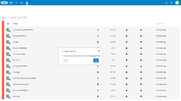This screenshot has width=181, height=101.
Task: Close the Confirmation dialog
Action: (99, 51)
